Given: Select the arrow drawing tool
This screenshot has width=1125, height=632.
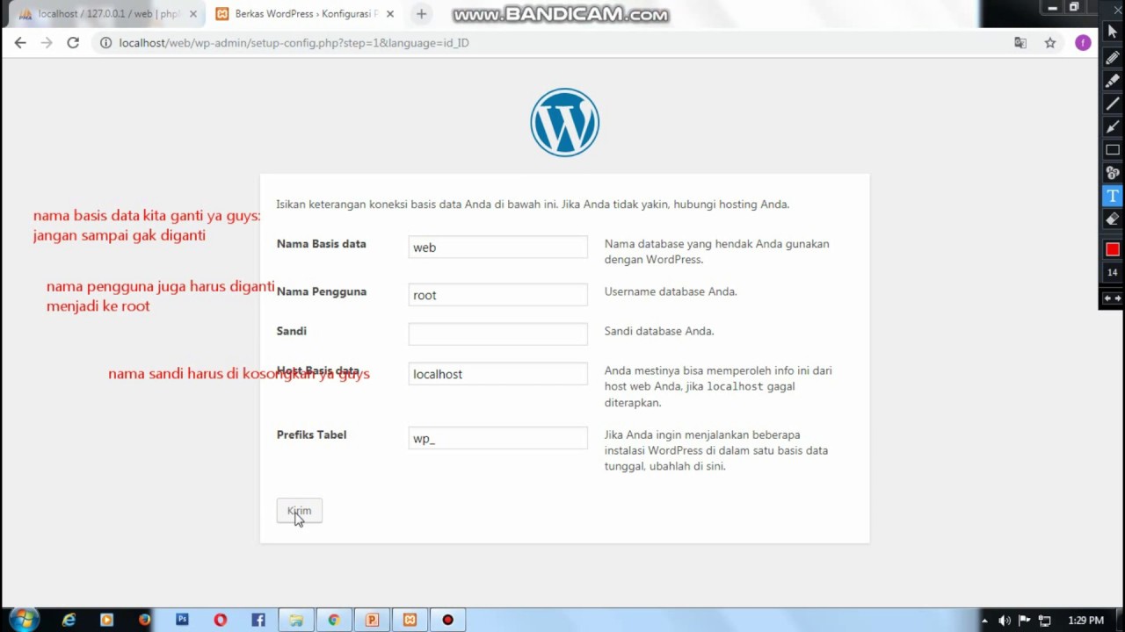Looking at the screenshot, I should (x=1113, y=126).
